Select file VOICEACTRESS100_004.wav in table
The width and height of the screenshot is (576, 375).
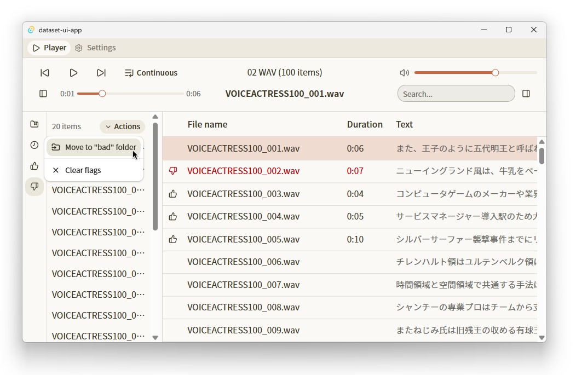(x=243, y=216)
